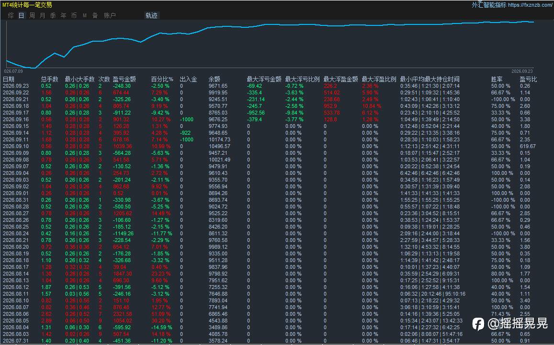
Task: Click the MT4统计每一笔交易 title
Action: pyautogui.click(x=27, y=5)
